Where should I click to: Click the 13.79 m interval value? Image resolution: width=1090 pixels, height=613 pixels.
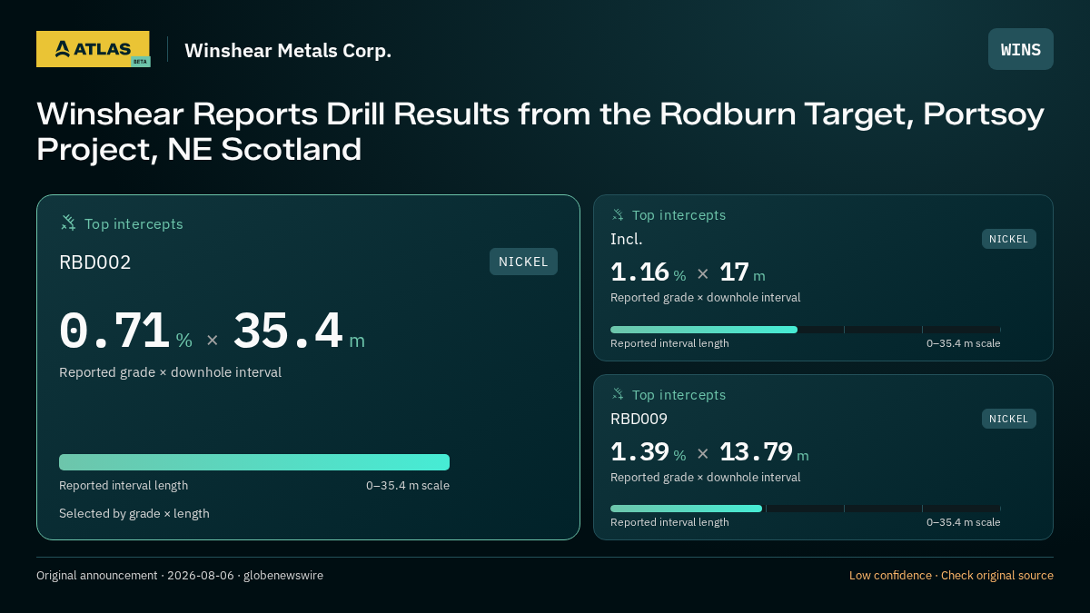click(x=764, y=452)
